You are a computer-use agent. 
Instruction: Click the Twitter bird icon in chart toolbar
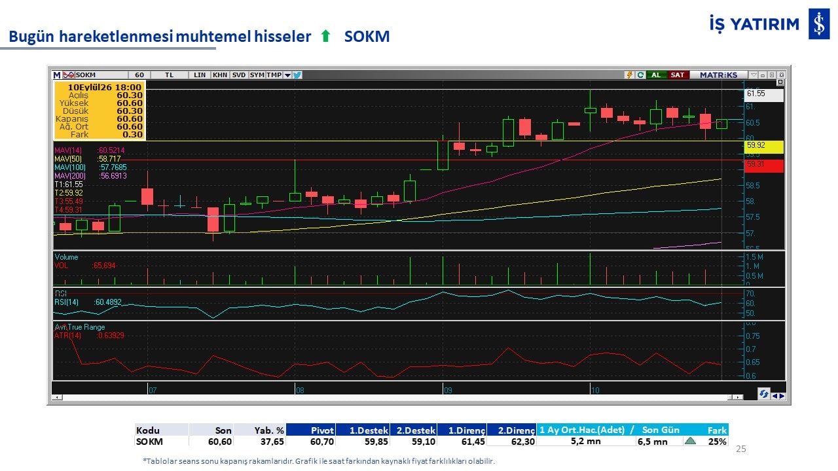(297, 75)
